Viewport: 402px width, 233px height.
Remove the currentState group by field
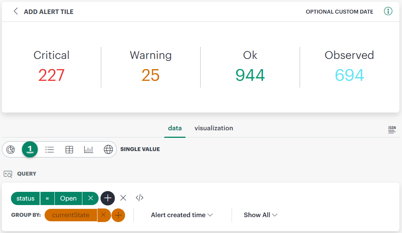click(x=104, y=215)
